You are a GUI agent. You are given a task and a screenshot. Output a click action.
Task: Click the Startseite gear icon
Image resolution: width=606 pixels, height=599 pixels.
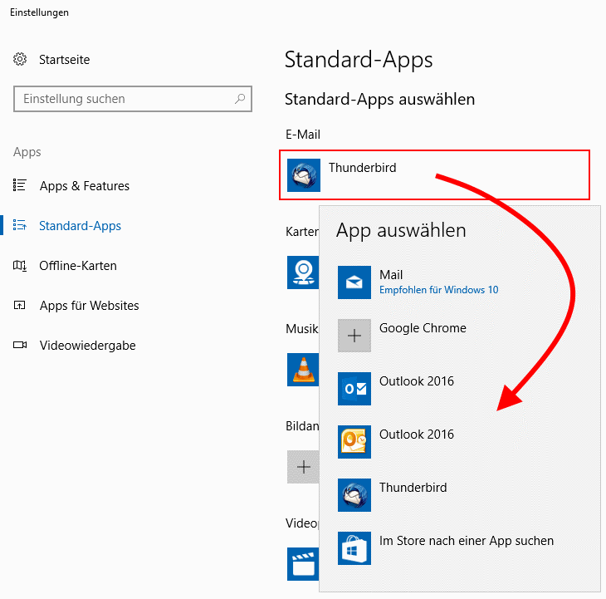point(20,59)
